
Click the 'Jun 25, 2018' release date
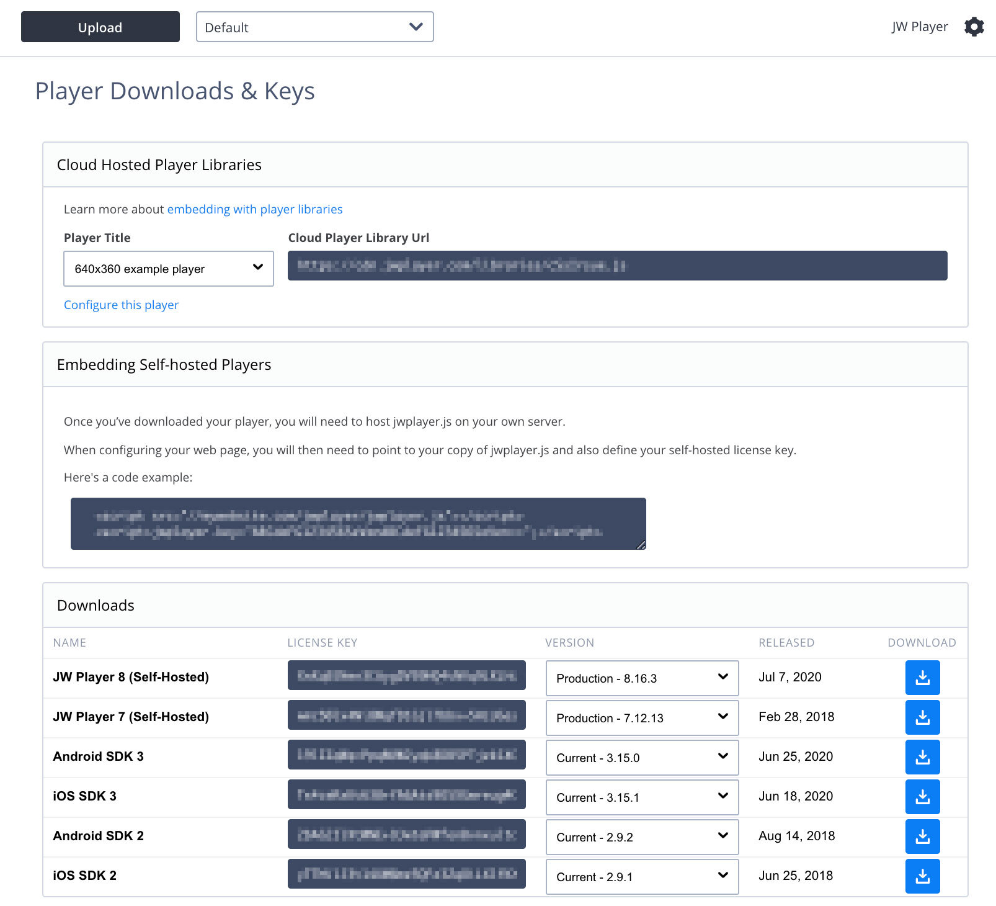796,876
